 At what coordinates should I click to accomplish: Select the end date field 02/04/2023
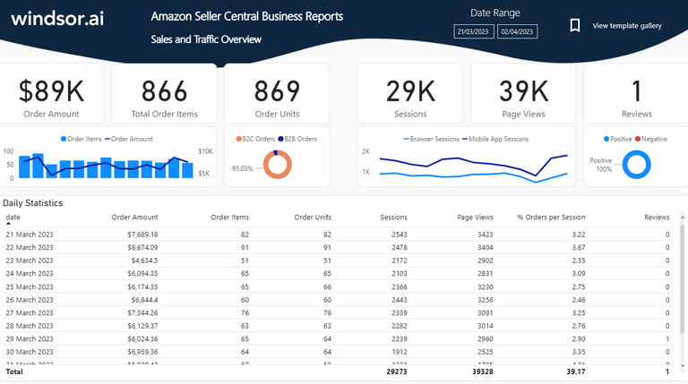pyautogui.click(x=517, y=31)
